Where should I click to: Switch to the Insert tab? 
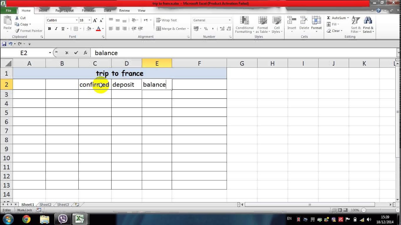point(43,10)
